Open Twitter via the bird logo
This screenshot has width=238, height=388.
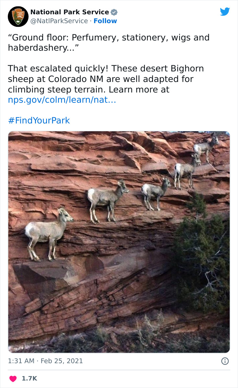pos(225,11)
